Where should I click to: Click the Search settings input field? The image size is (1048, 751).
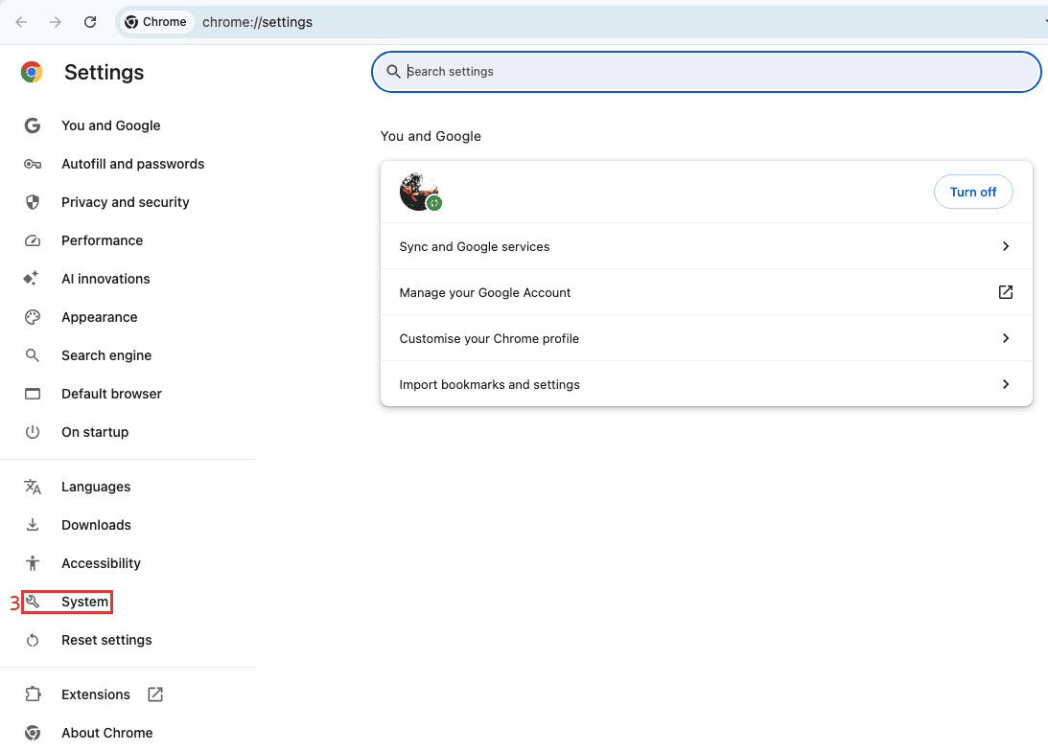tap(710, 71)
